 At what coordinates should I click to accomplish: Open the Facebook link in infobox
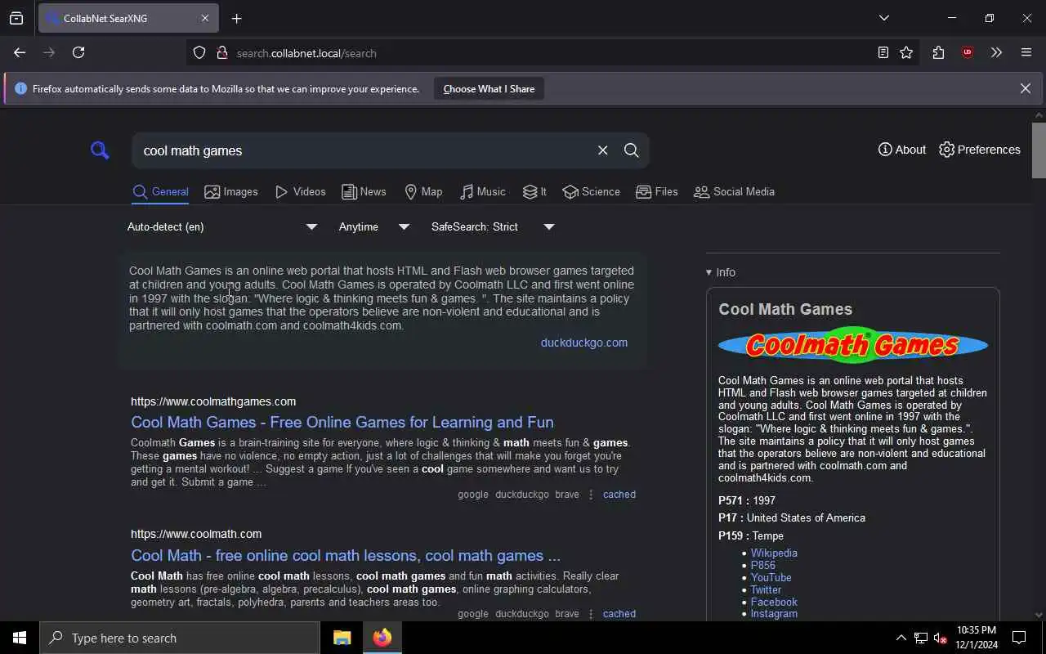(x=774, y=602)
